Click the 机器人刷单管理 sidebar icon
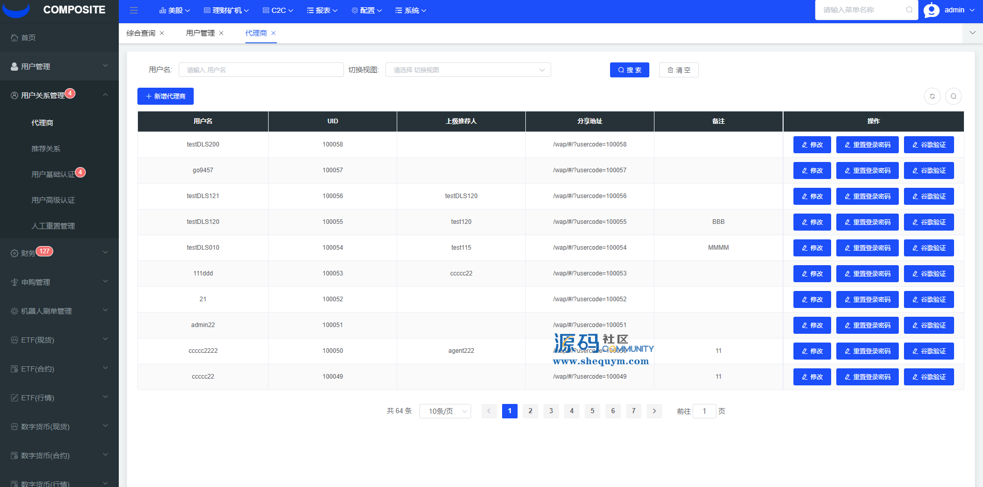The width and height of the screenshot is (983, 487). coord(14,311)
